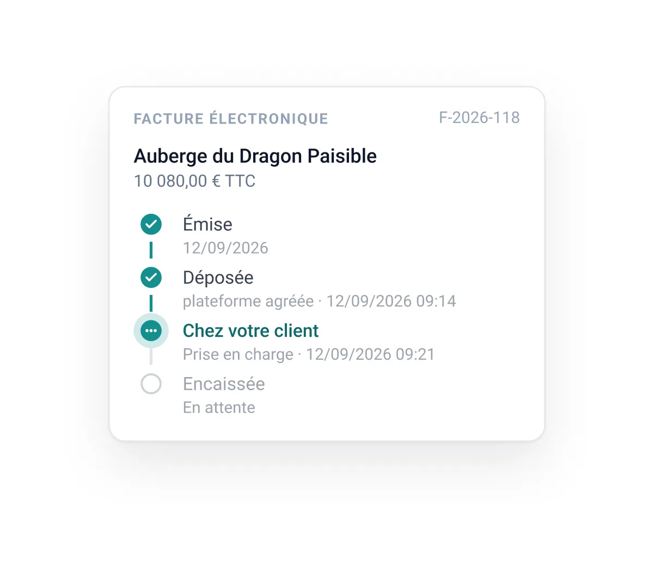Open invoice number F-2026-118
This screenshot has height=573, width=655.
(479, 118)
